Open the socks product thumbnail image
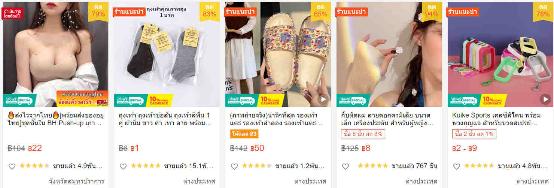This screenshot has width=554, height=188. point(166,54)
